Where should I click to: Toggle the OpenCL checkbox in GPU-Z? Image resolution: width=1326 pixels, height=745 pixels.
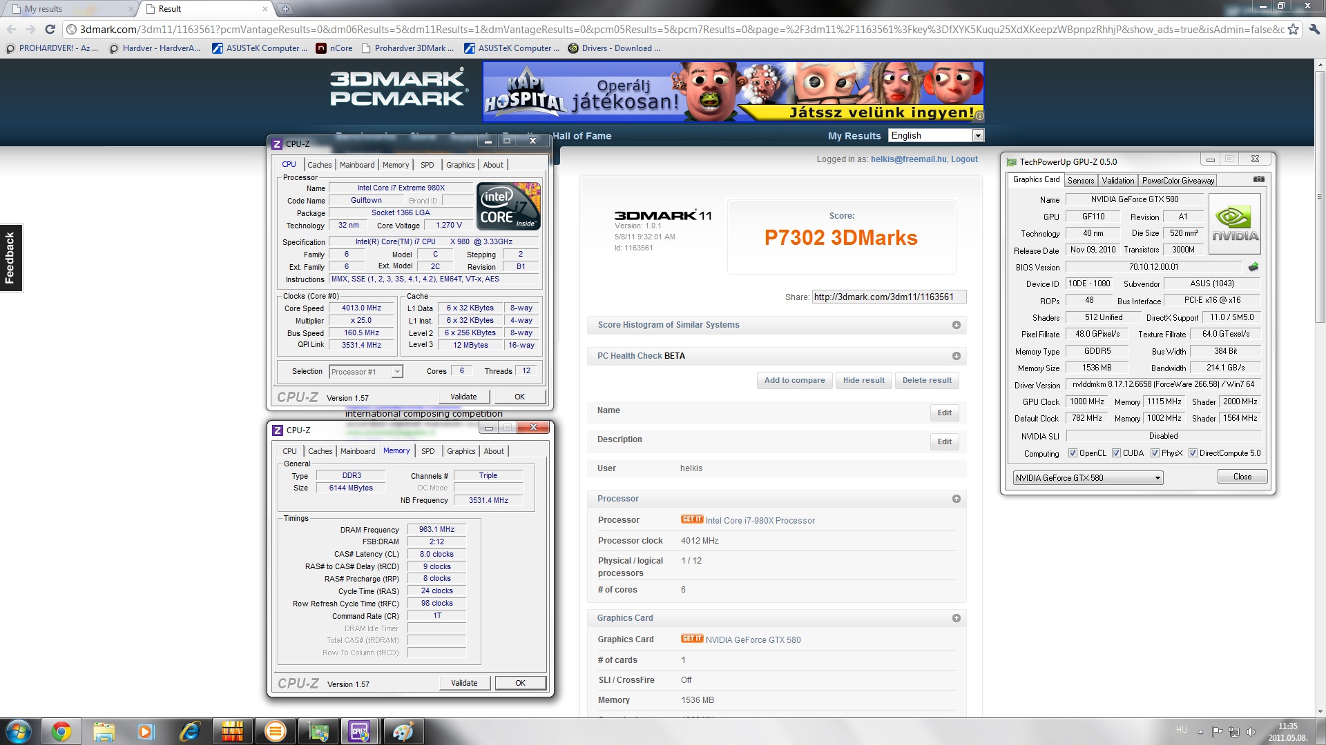(x=1073, y=453)
